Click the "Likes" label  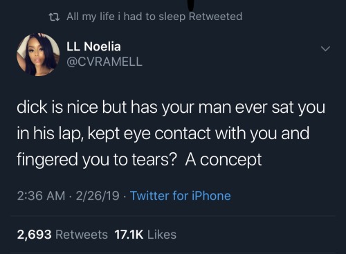[x=162, y=235]
